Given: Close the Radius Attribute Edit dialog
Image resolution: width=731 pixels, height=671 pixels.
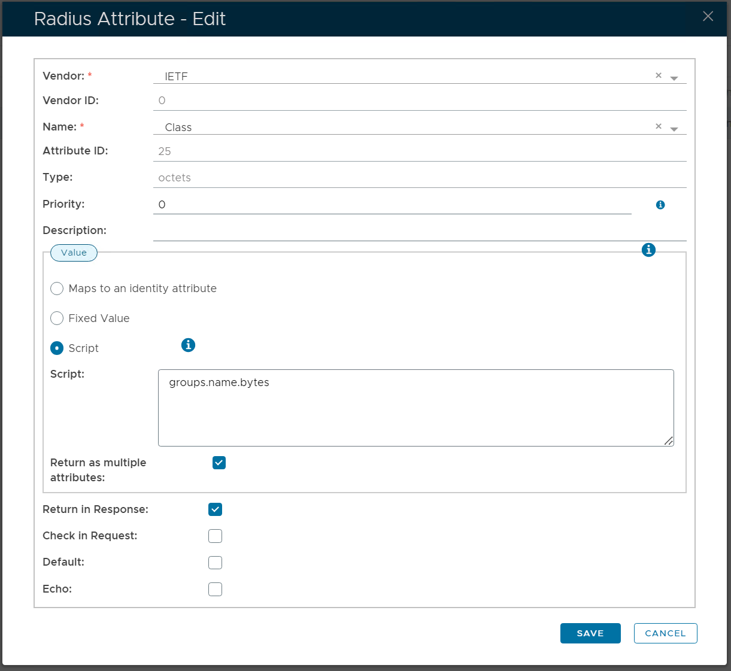Looking at the screenshot, I should point(708,16).
